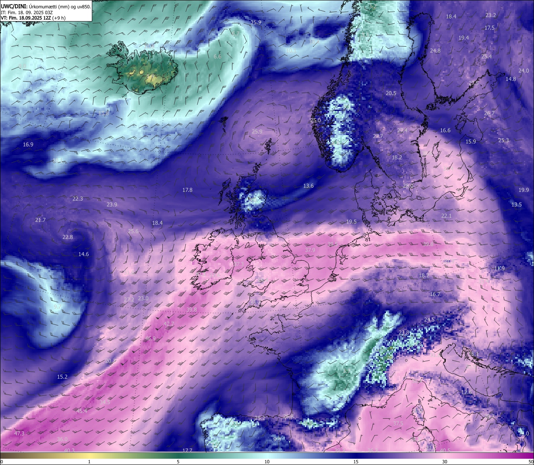
Task: Click the map value "27.2"
Action: [x=129, y=300]
